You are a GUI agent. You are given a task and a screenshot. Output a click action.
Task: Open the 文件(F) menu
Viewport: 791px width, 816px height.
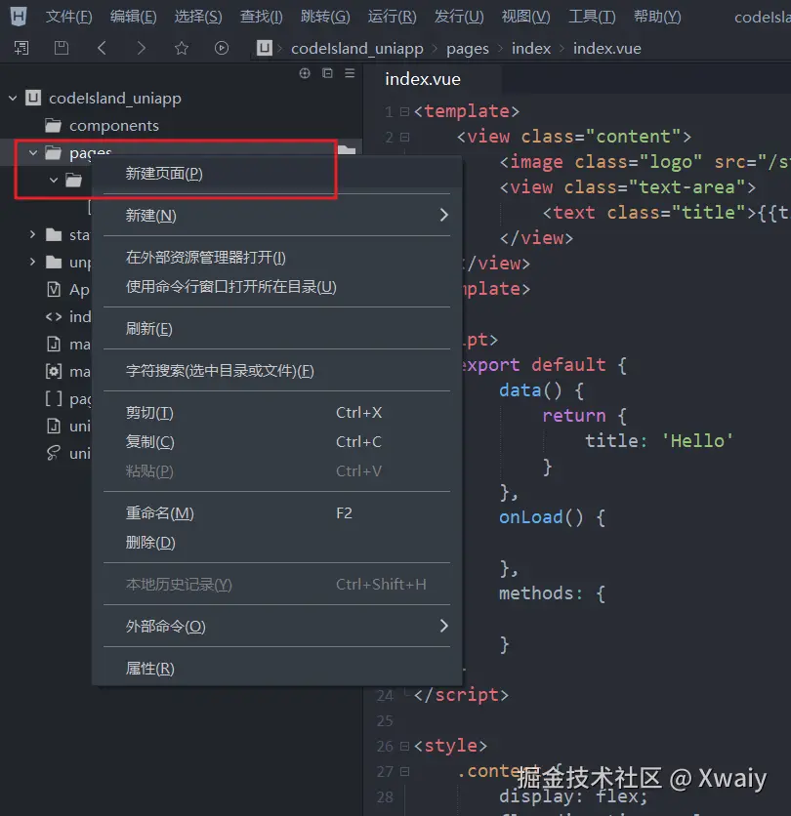coord(68,17)
